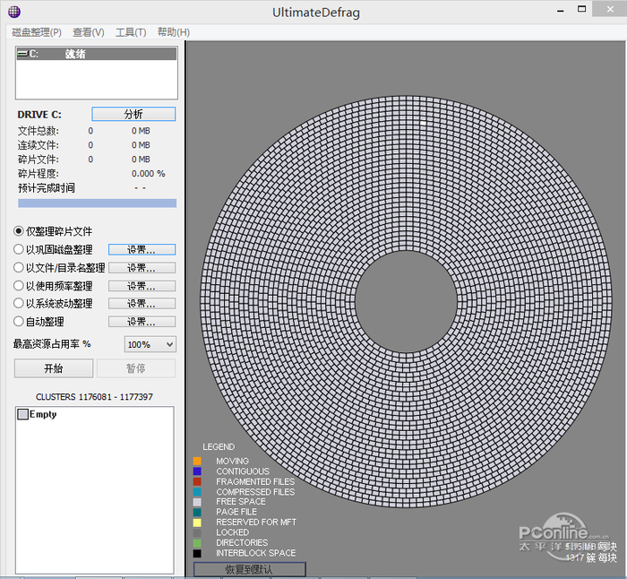Click the yellow RESERVED FOR MFT swatch
Screen dimensions: 627x579
coord(197,523)
